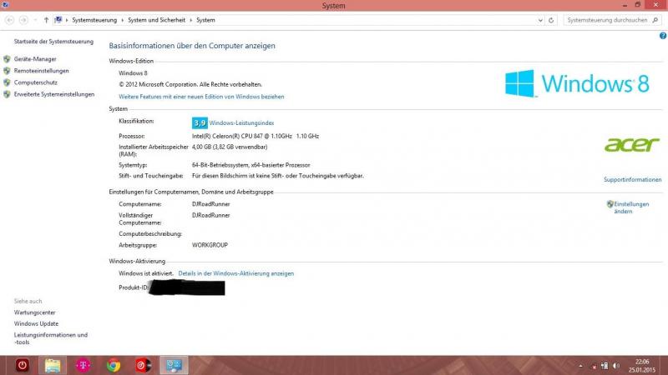Expand the chevron after System und Sicherheit

(x=191, y=20)
